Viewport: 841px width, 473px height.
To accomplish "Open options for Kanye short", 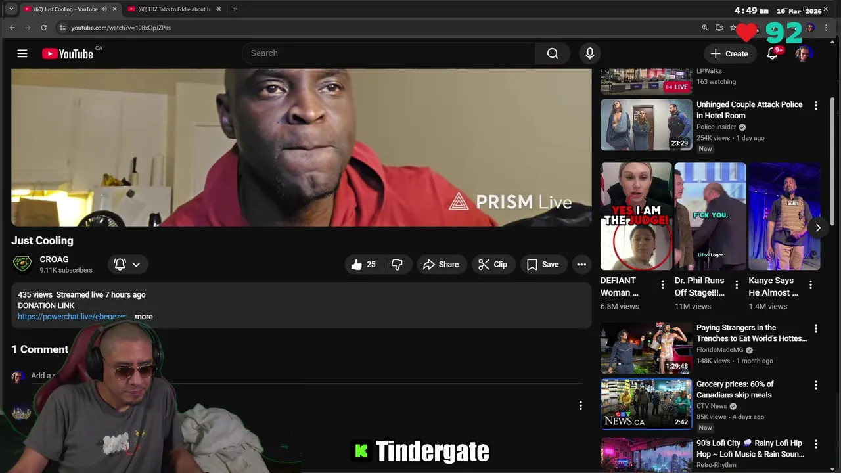I will (x=811, y=285).
